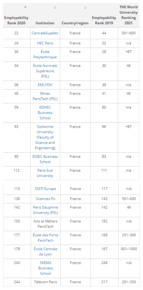Open the EMLYON link

pos(45,85)
